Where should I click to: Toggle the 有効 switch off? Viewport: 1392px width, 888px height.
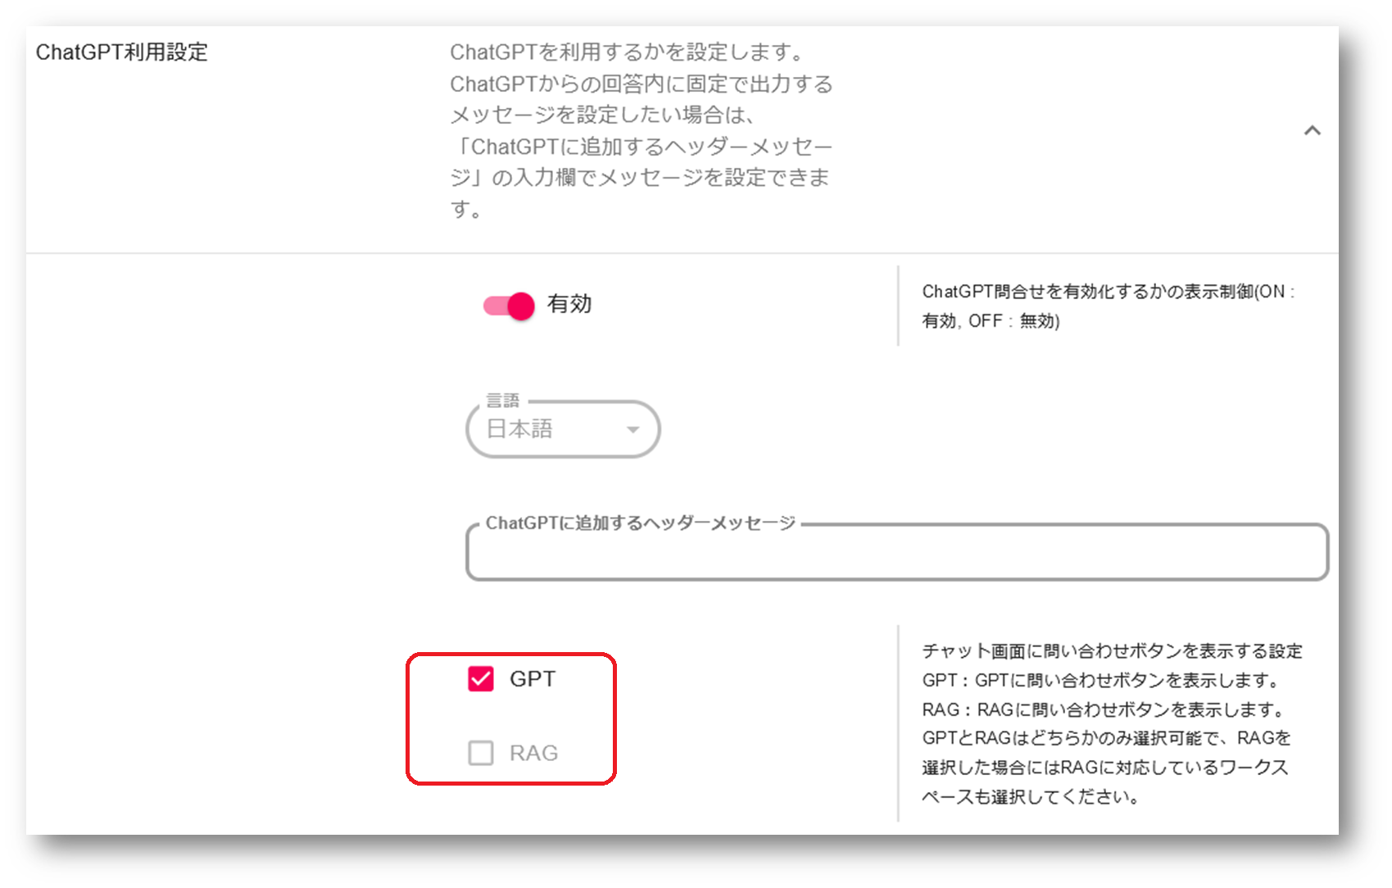coord(509,306)
